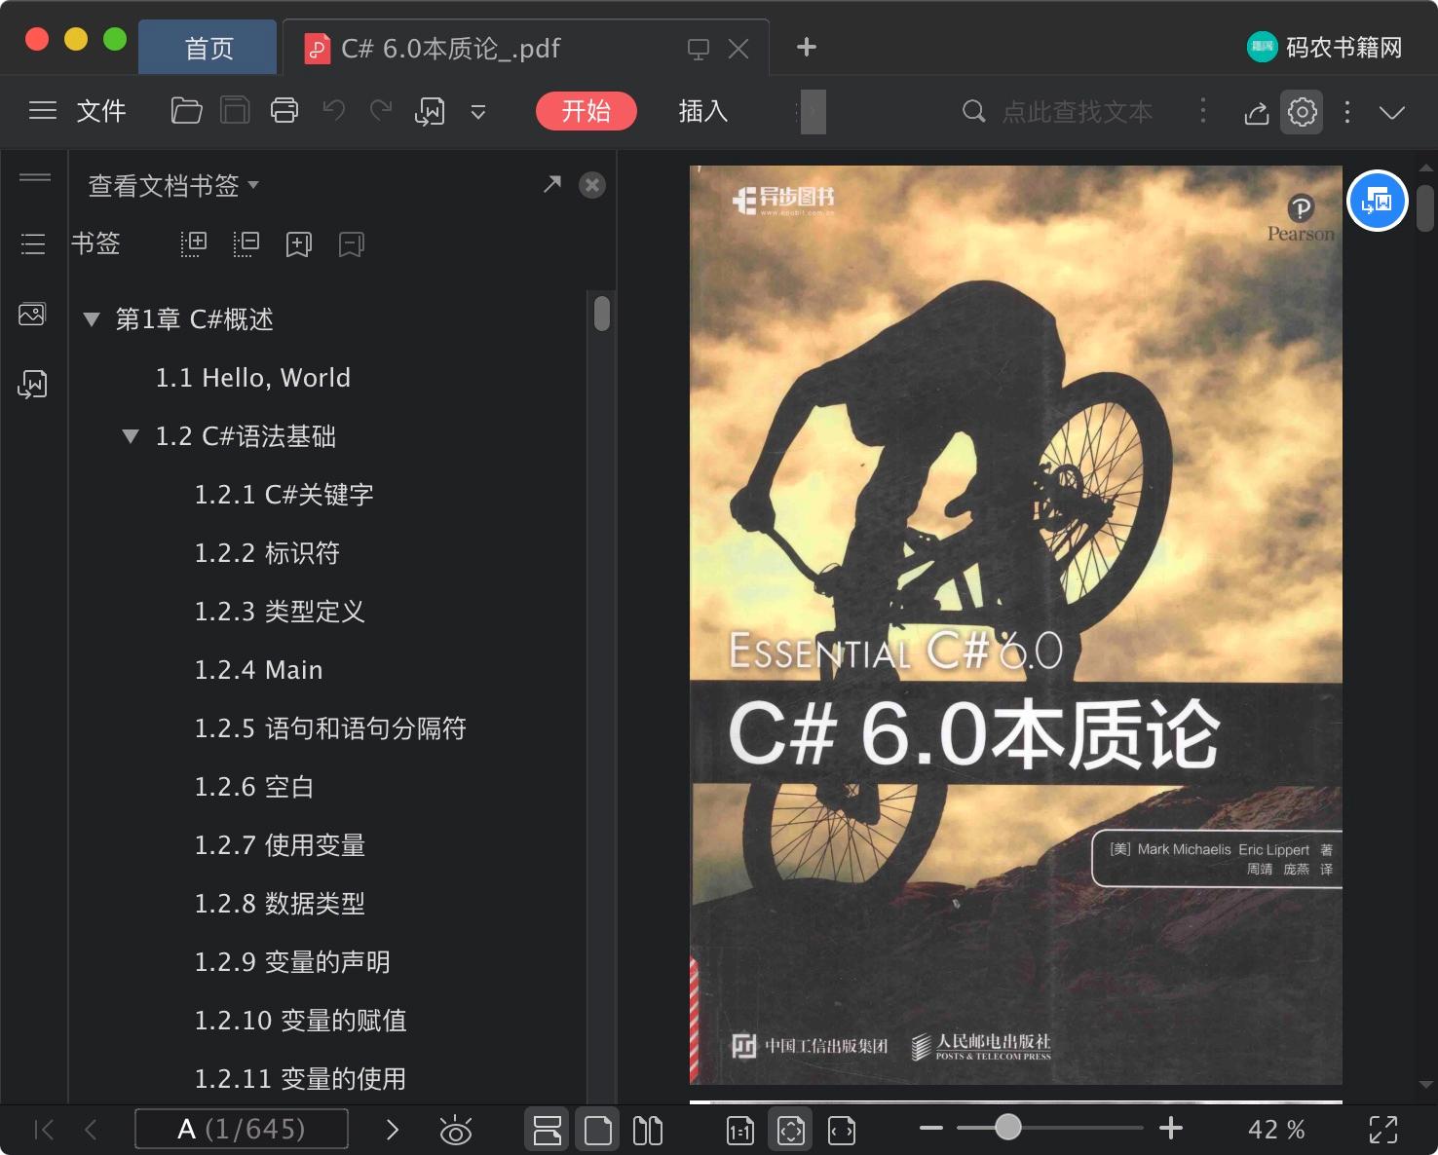Click the add bookmark icon
This screenshot has height=1155, width=1438.
tap(299, 244)
